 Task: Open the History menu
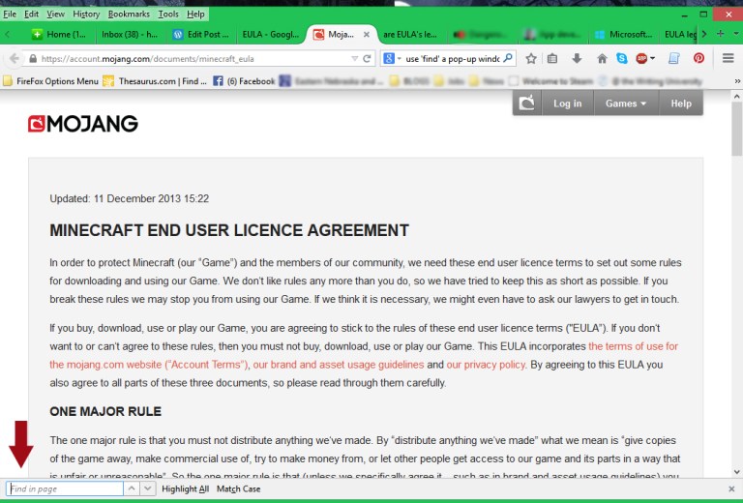(x=86, y=15)
